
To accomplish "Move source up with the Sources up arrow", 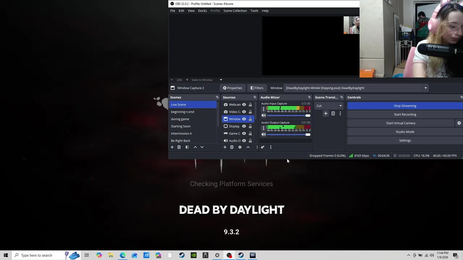I will (248, 147).
